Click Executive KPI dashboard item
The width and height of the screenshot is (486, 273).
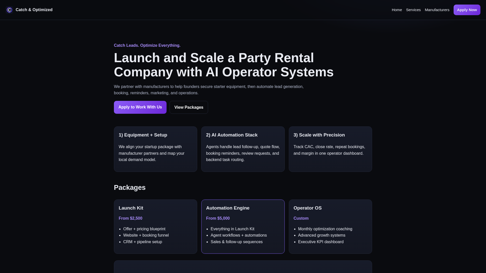coord(321,242)
